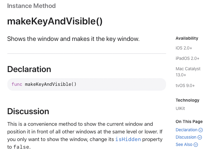Click the Discussion section heading
Viewport: 215px width, 156px height.
pos(28,111)
